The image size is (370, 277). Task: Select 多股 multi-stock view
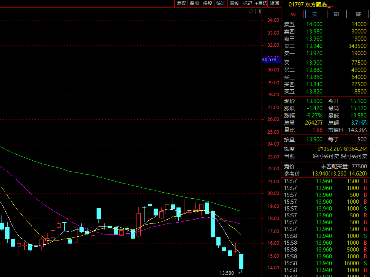pyautogui.click(x=208, y=3)
